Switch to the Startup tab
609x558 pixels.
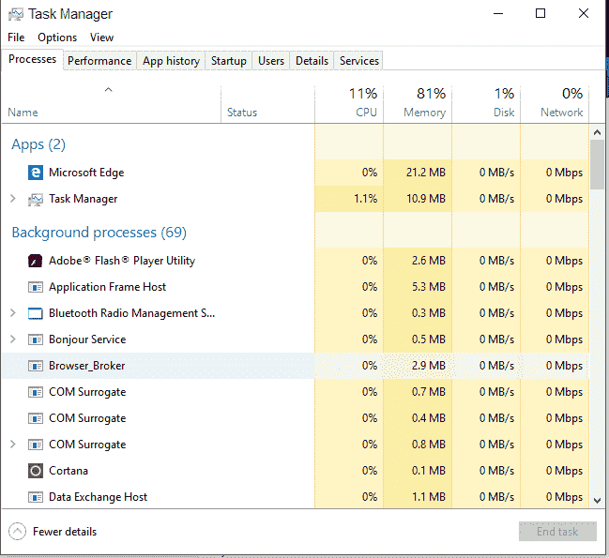click(229, 61)
